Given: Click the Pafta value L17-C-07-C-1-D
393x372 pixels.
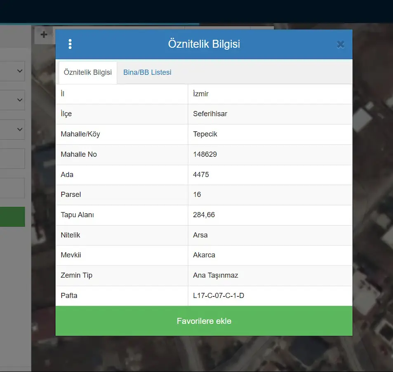Looking at the screenshot, I should tap(219, 296).
